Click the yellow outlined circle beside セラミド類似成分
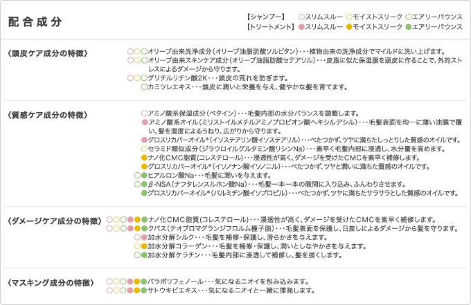Screen dimensions: 471x305 144,149
